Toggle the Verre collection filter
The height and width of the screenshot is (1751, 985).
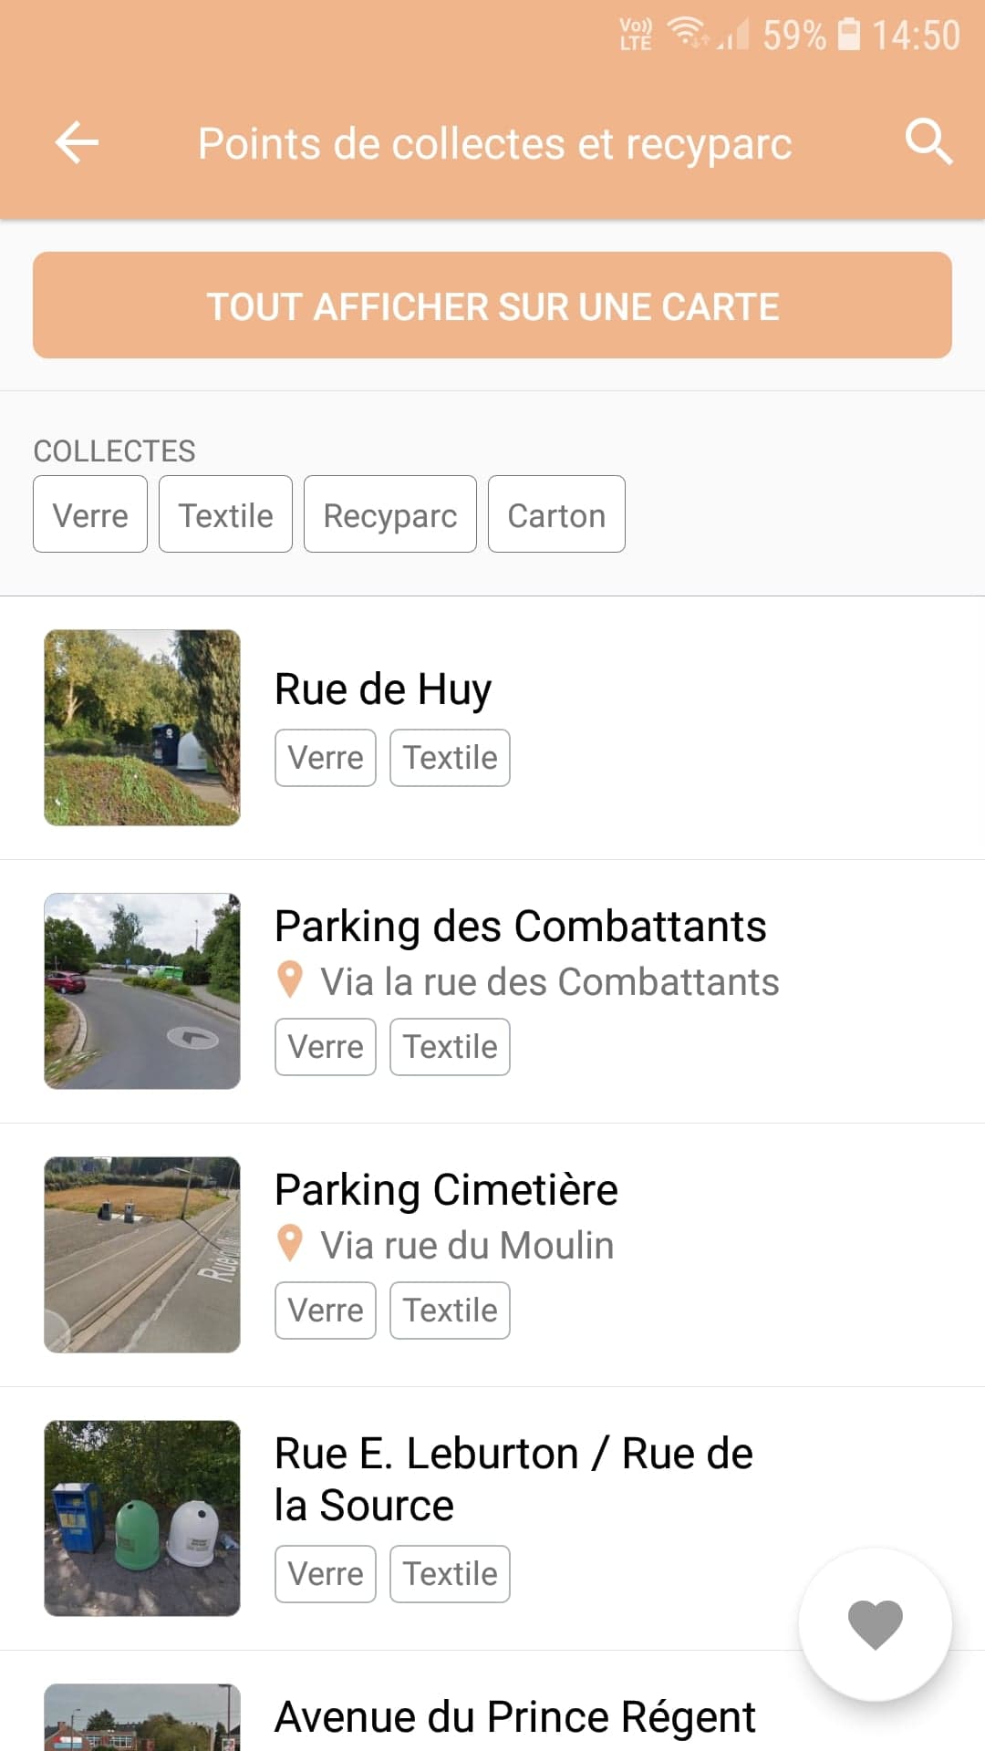[x=90, y=514]
